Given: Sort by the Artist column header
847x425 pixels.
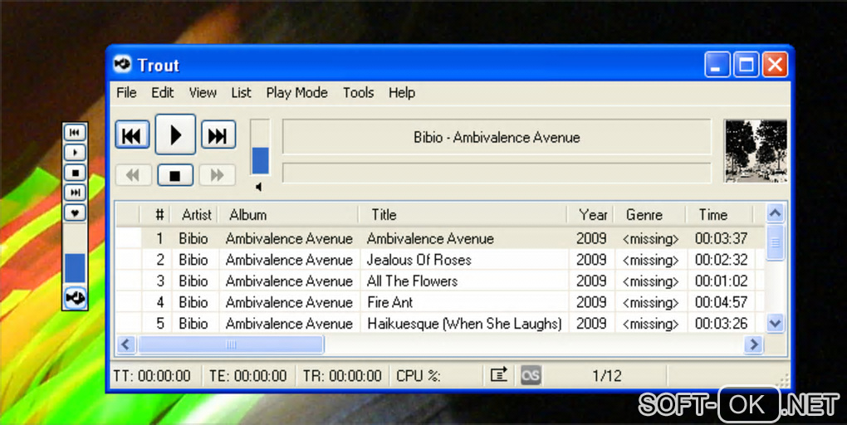Looking at the screenshot, I should (x=195, y=215).
